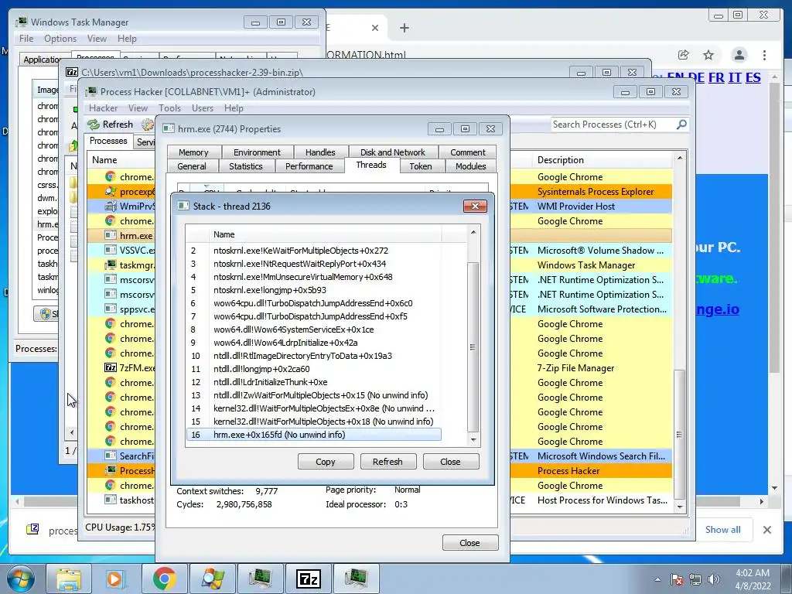792x594 pixels.
Task: Open the Performance tab
Action: 309,166
